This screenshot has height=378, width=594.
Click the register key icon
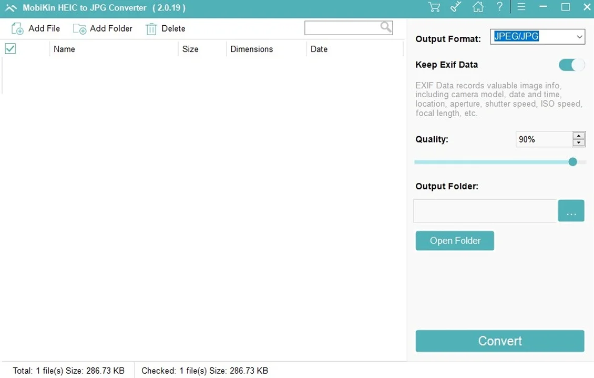[x=456, y=7]
